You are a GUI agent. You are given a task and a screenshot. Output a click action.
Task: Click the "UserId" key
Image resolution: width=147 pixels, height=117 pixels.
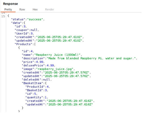coord(22,34)
